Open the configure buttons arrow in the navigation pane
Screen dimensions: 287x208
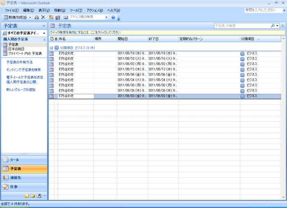tap(45, 196)
